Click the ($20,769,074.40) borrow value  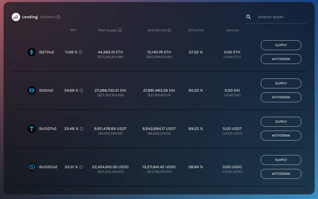coord(159,57)
